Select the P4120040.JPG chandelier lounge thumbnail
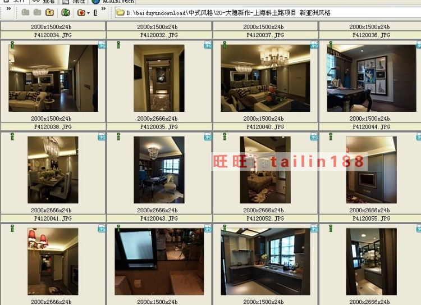Viewport: 421px width, 305px height. pyautogui.click(x=266, y=78)
